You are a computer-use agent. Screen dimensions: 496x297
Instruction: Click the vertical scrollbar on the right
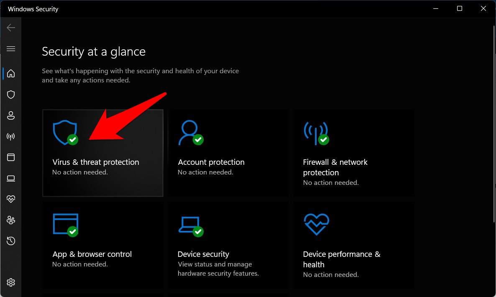[x=493, y=125]
